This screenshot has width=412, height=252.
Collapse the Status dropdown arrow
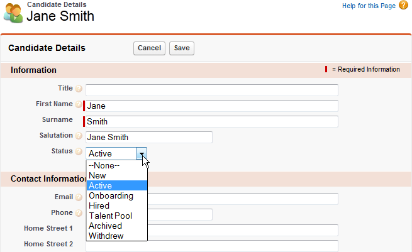142,153
